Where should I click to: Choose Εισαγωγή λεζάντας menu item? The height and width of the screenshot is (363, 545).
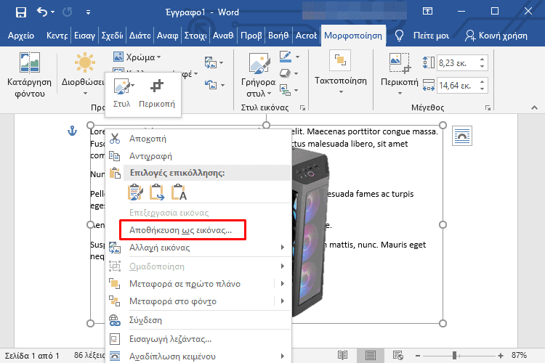tap(198, 339)
